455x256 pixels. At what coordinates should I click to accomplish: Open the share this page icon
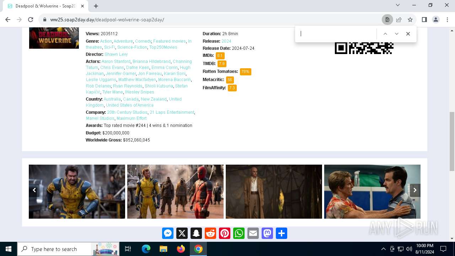click(399, 20)
